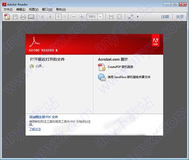Click the Adobe Reader title bar icon

tap(4, 4)
